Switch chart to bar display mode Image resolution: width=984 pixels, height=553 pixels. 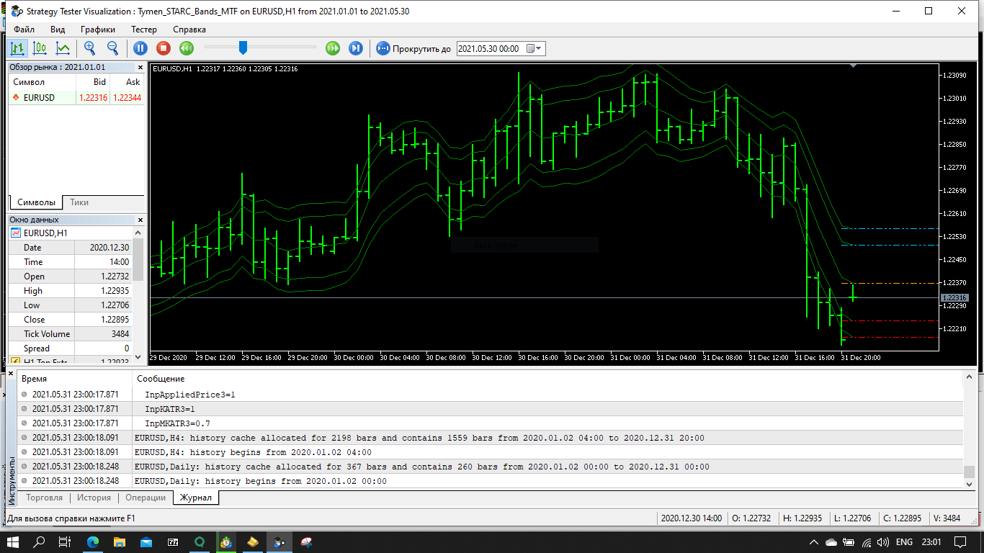(x=17, y=48)
